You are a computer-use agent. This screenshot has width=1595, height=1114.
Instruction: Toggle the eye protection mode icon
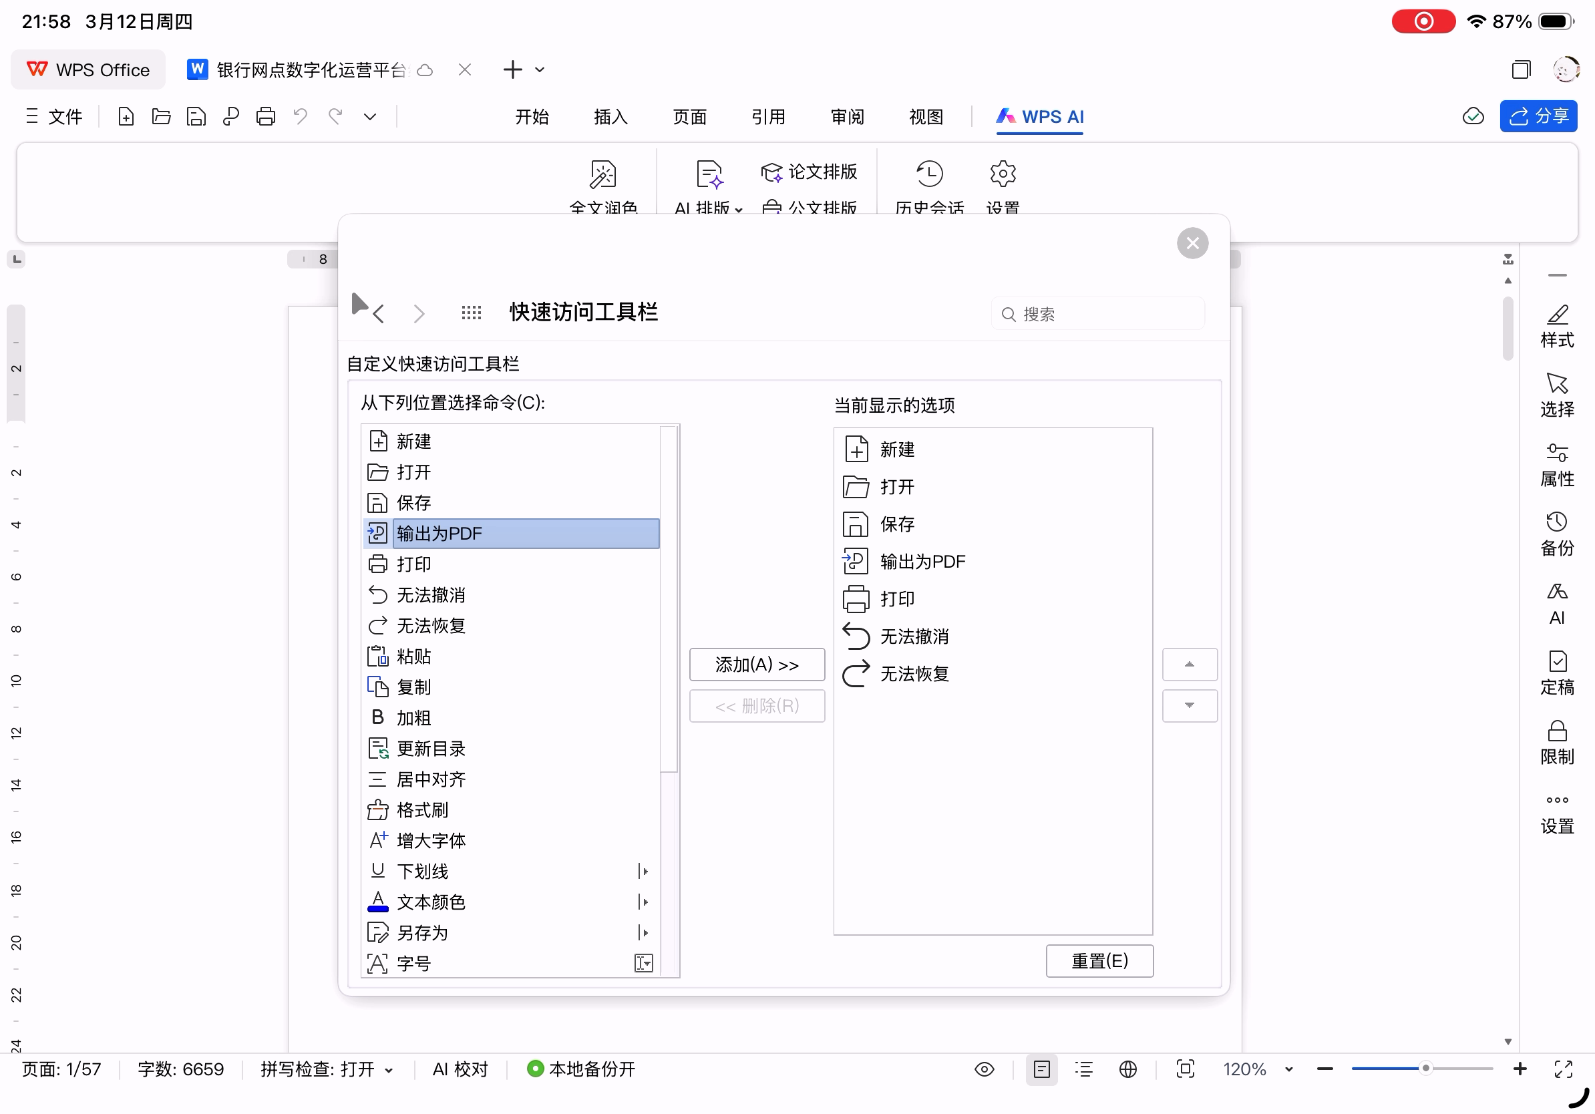(x=984, y=1069)
